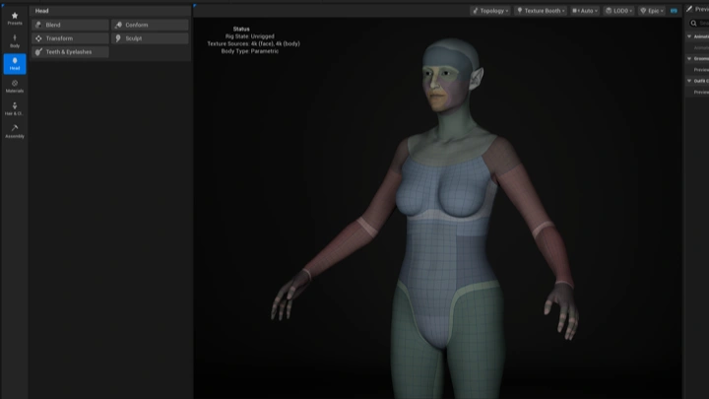
Task: Open Teeth & Eyelashes options
Action: click(x=70, y=52)
